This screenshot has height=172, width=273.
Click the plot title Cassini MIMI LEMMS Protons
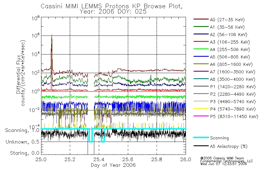click(x=111, y=6)
